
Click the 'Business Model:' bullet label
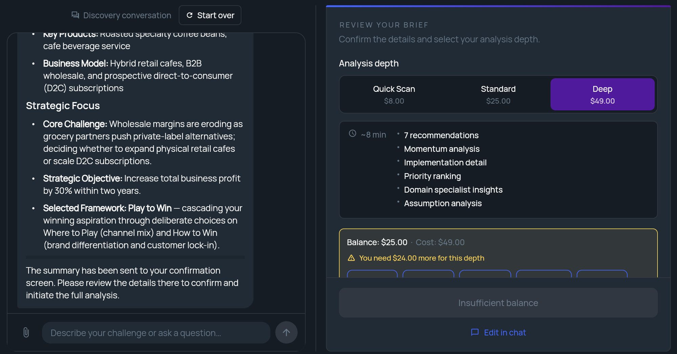[75, 63]
